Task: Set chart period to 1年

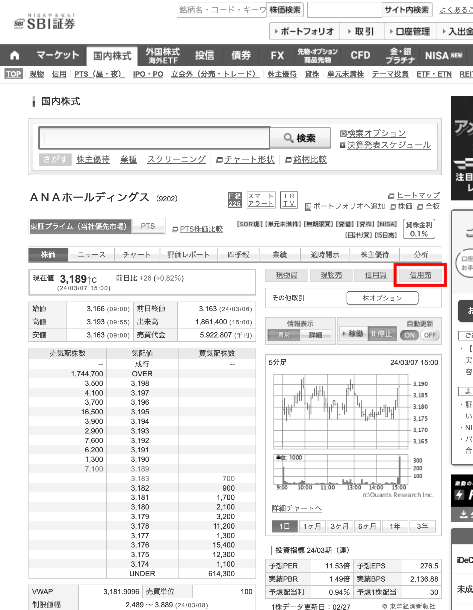Action: pos(395,526)
